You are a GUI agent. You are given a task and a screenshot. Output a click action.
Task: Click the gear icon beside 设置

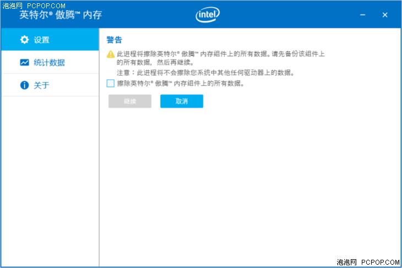point(24,40)
